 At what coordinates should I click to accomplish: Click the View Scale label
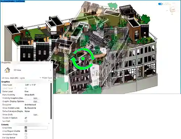point(7,85)
